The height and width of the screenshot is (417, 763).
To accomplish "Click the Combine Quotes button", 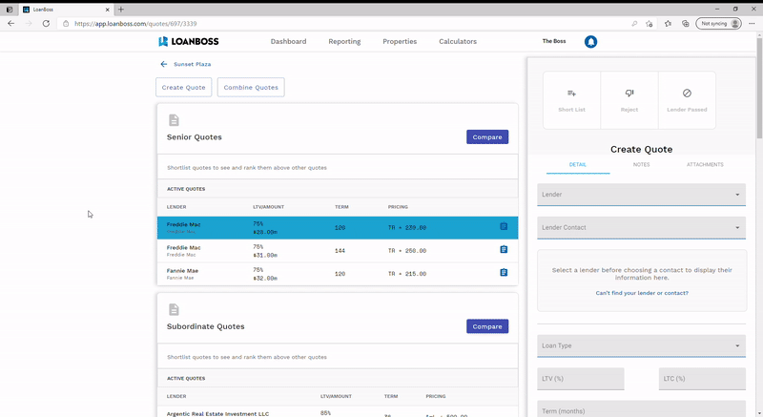I will point(251,88).
